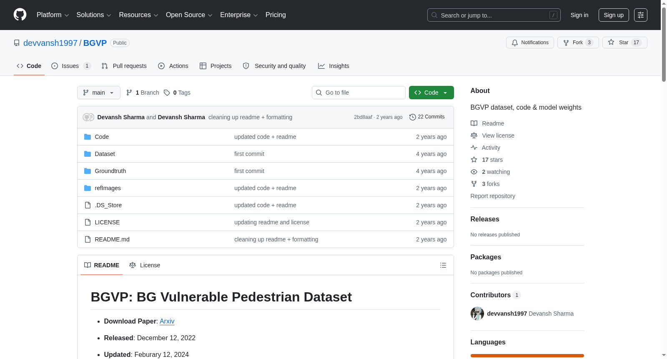Click the Languages color bar
The image size is (667, 359).
(527, 356)
